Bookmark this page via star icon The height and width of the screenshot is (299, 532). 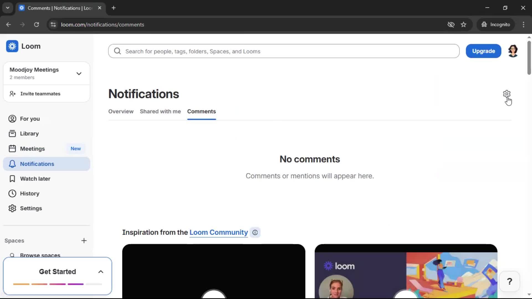point(464,24)
